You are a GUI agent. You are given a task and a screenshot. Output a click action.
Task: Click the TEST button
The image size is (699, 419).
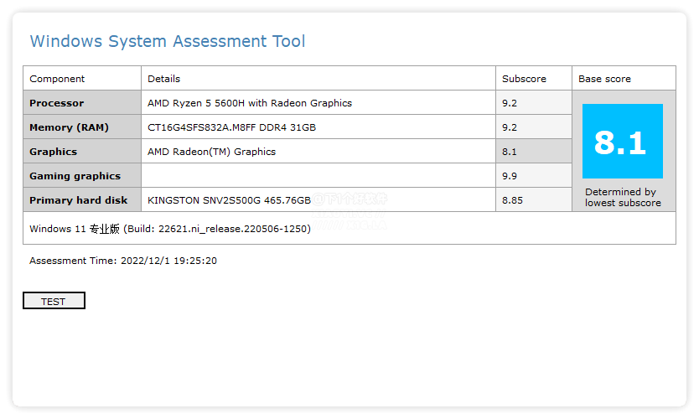[54, 301]
